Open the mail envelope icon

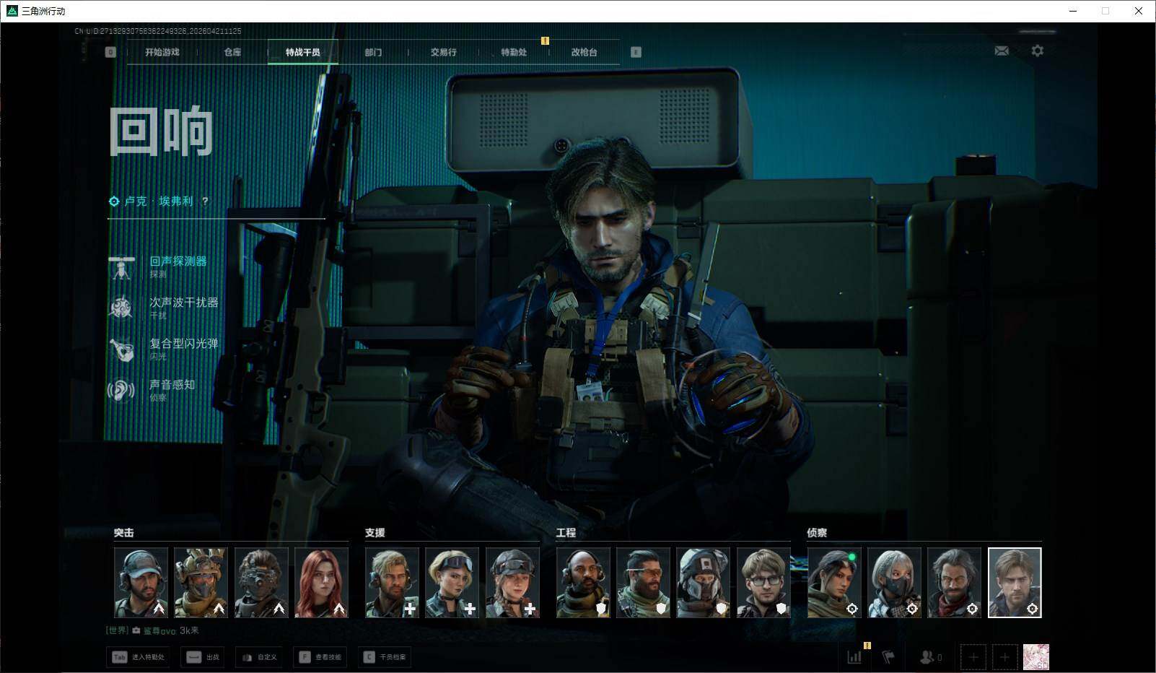(x=1002, y=51)
